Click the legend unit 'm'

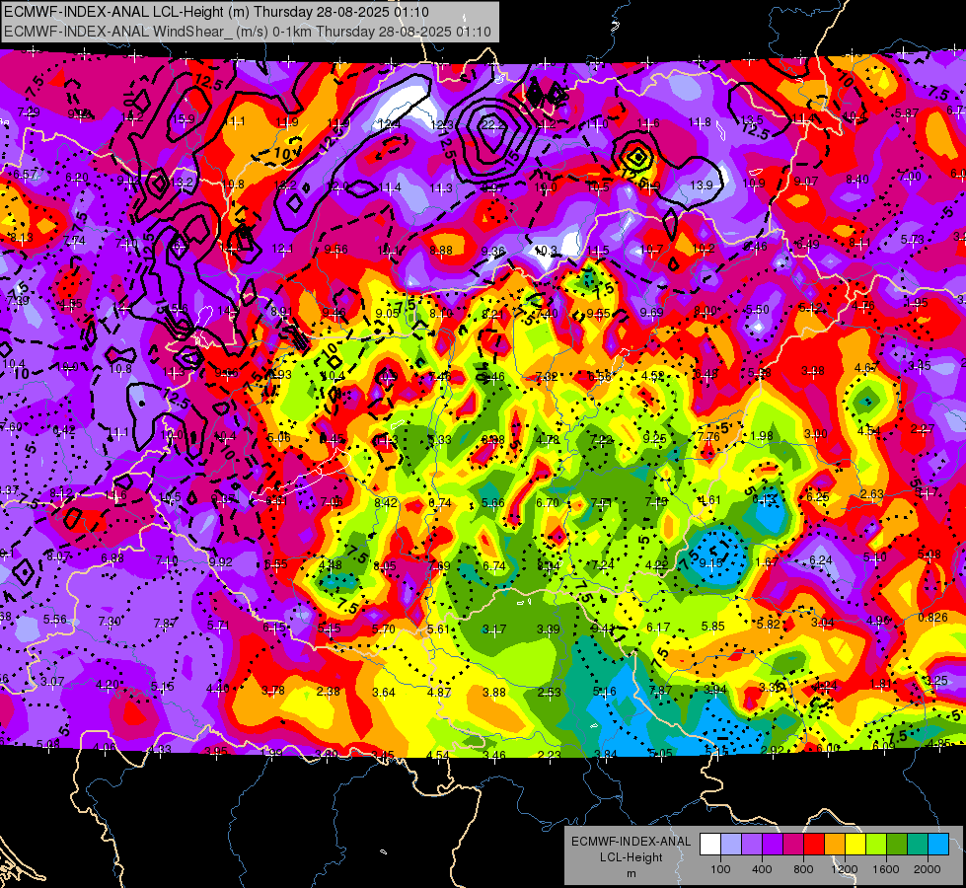click(x=631, y=873)
